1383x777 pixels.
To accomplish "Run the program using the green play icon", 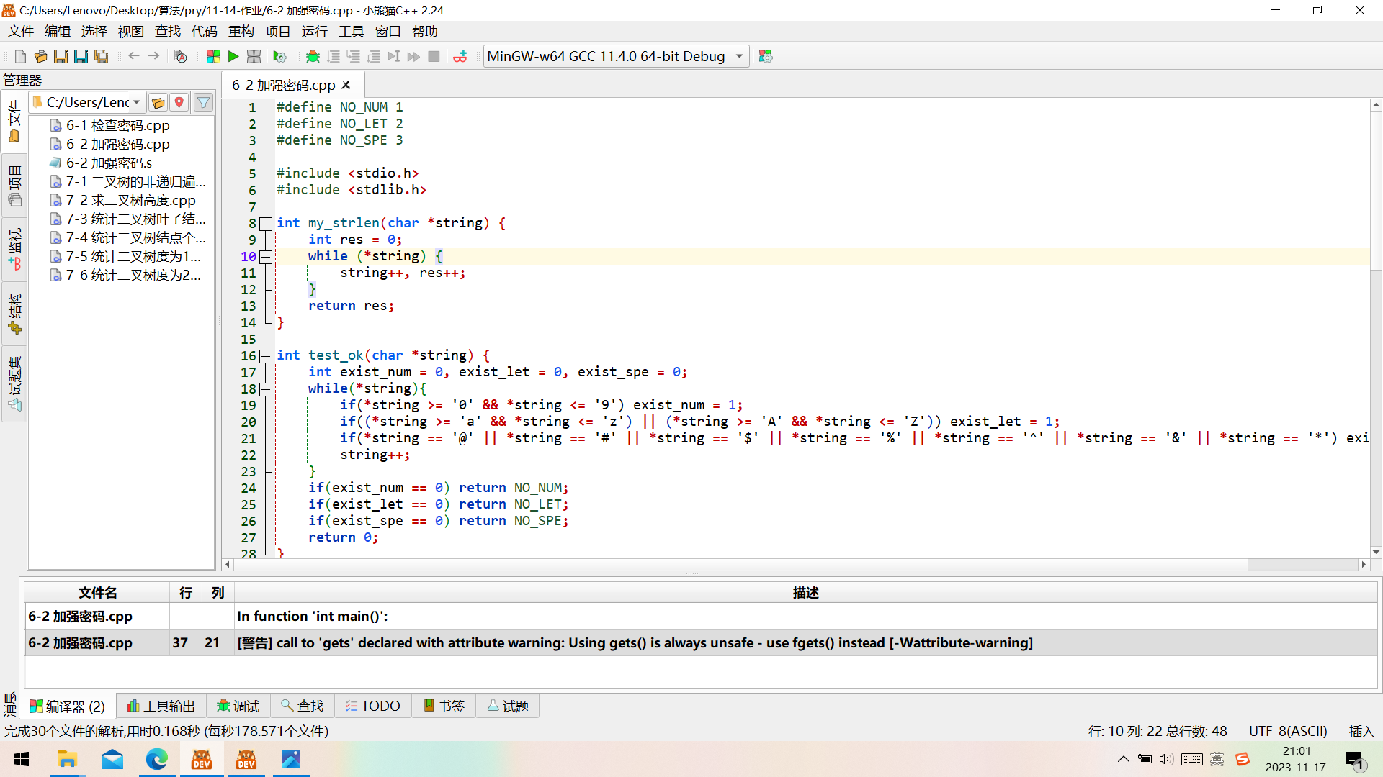I will coord(233,56).
